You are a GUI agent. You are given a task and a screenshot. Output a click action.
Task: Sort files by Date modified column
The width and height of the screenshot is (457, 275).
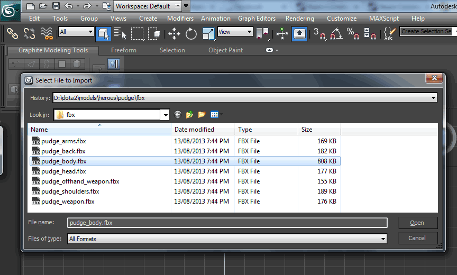click(x=203, y=130)
